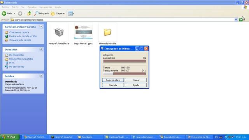Screen dimensions: 249x140
Task: Open the Ver menu
Action: [23, 7]
